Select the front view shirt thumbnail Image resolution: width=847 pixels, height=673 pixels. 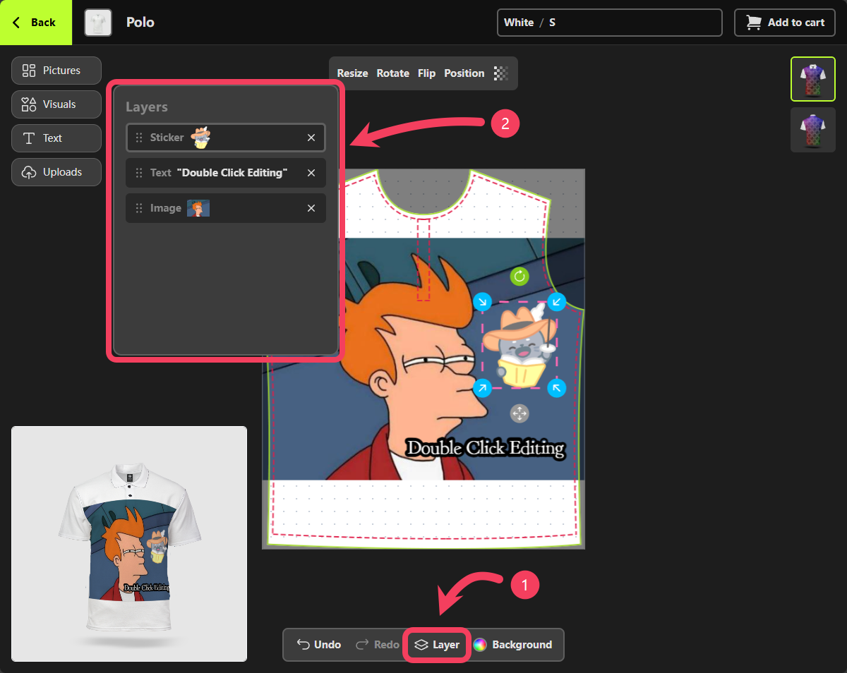(813, 79)
